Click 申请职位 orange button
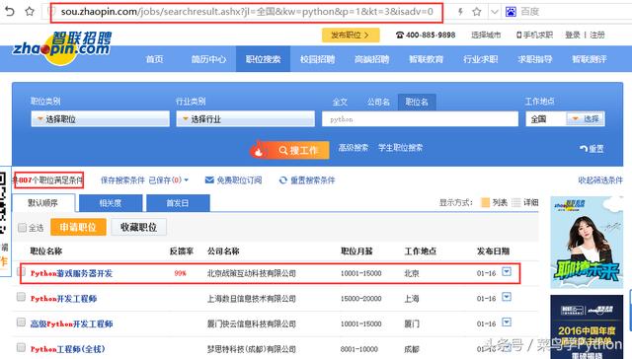The width and height of the screenshot is (632, 359). click(x=78, y=228)
